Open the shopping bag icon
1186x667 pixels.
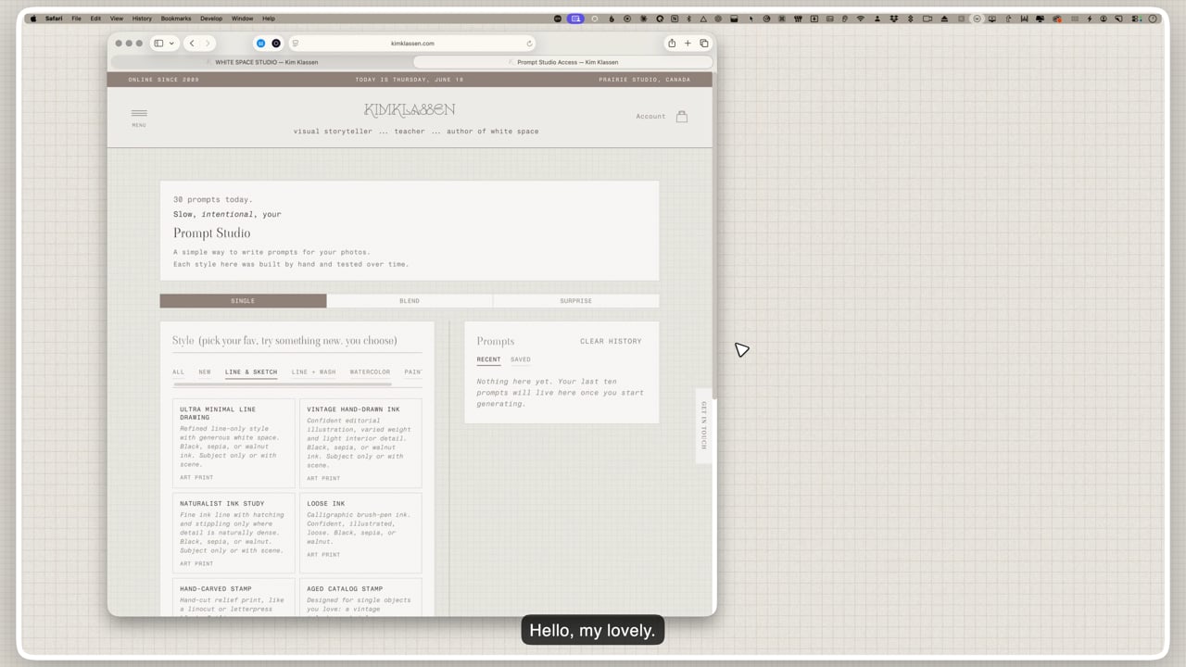[x=682, y=117]
